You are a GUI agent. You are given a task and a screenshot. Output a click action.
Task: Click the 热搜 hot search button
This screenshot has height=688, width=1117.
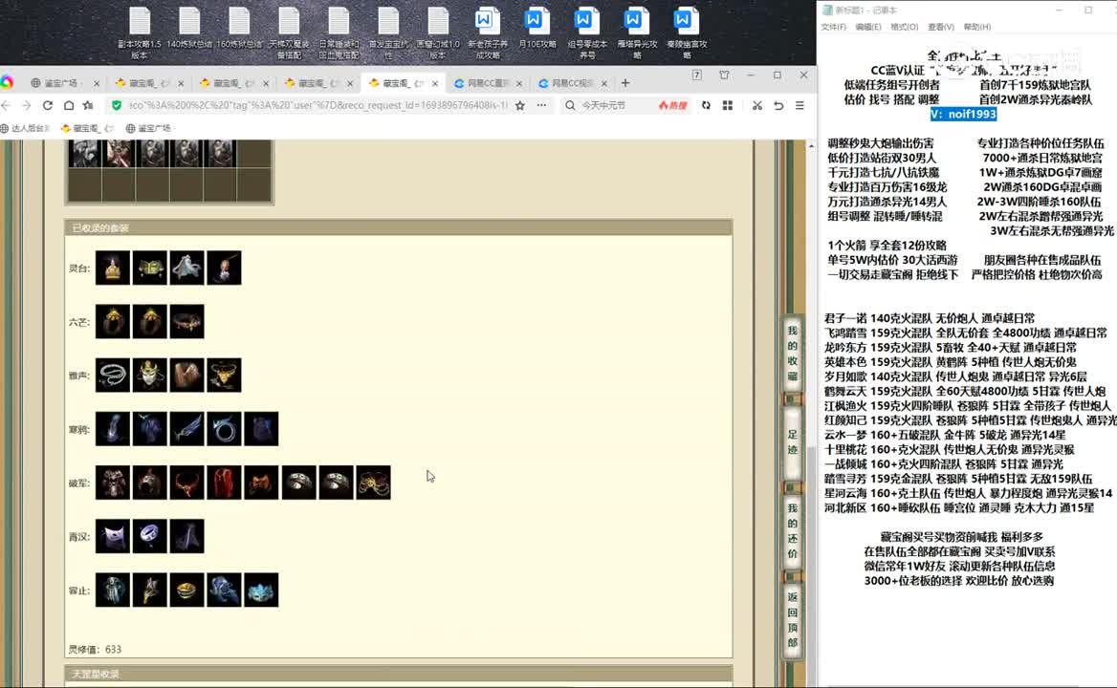coord(672,105)
